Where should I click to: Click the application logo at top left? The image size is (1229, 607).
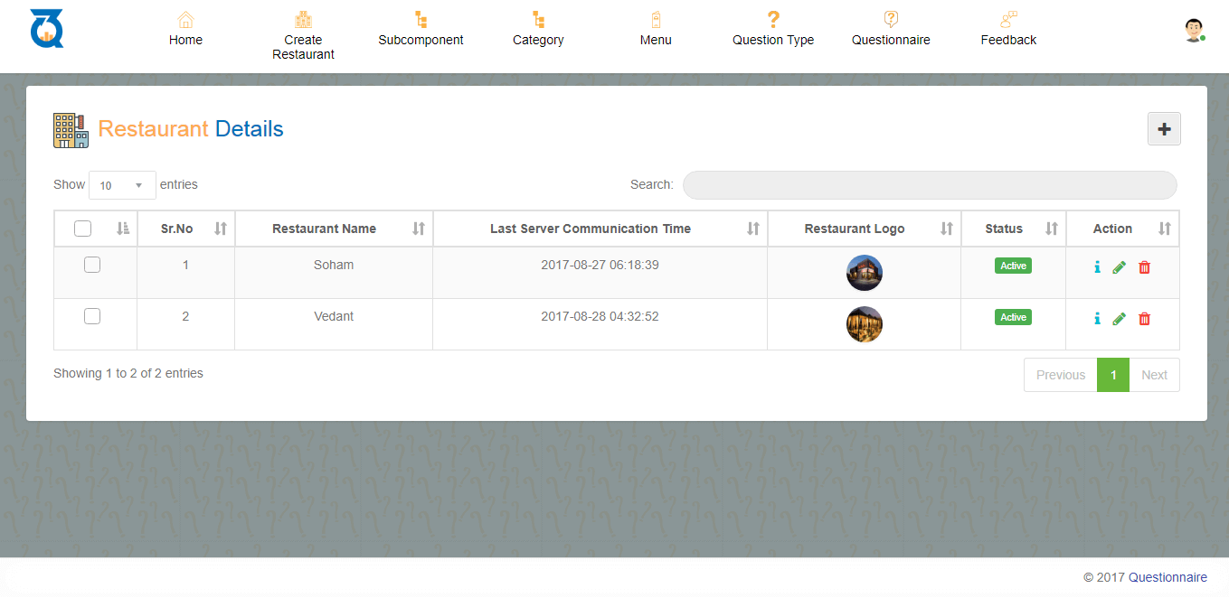pos(46,28)
